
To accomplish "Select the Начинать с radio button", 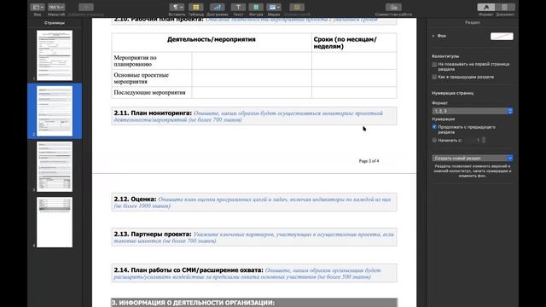I will [x=434, y=140].
